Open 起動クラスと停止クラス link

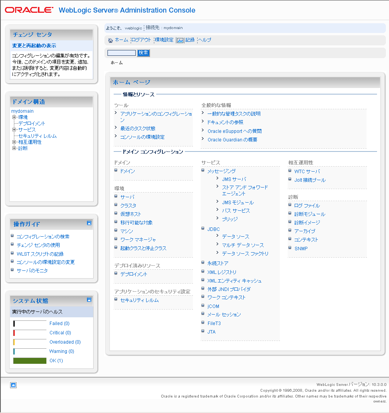point(143,248)
